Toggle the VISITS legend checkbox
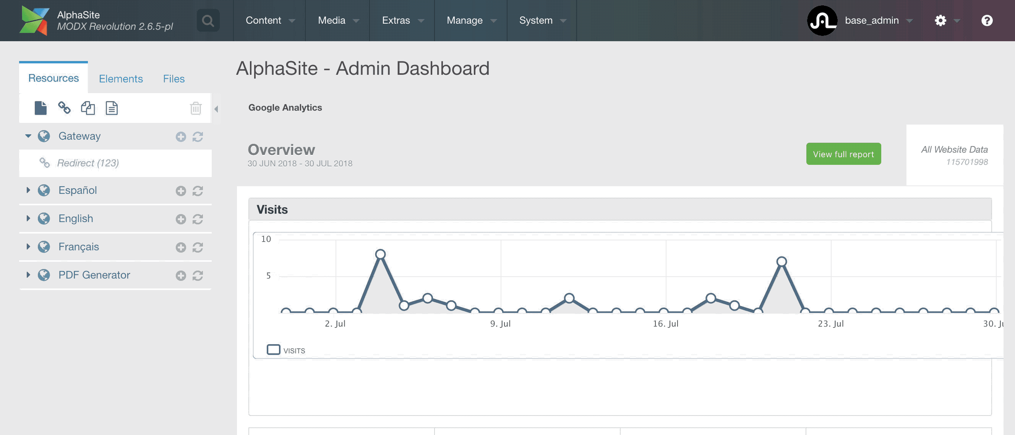The image size is (1015, 435). (x=274, y=350)
